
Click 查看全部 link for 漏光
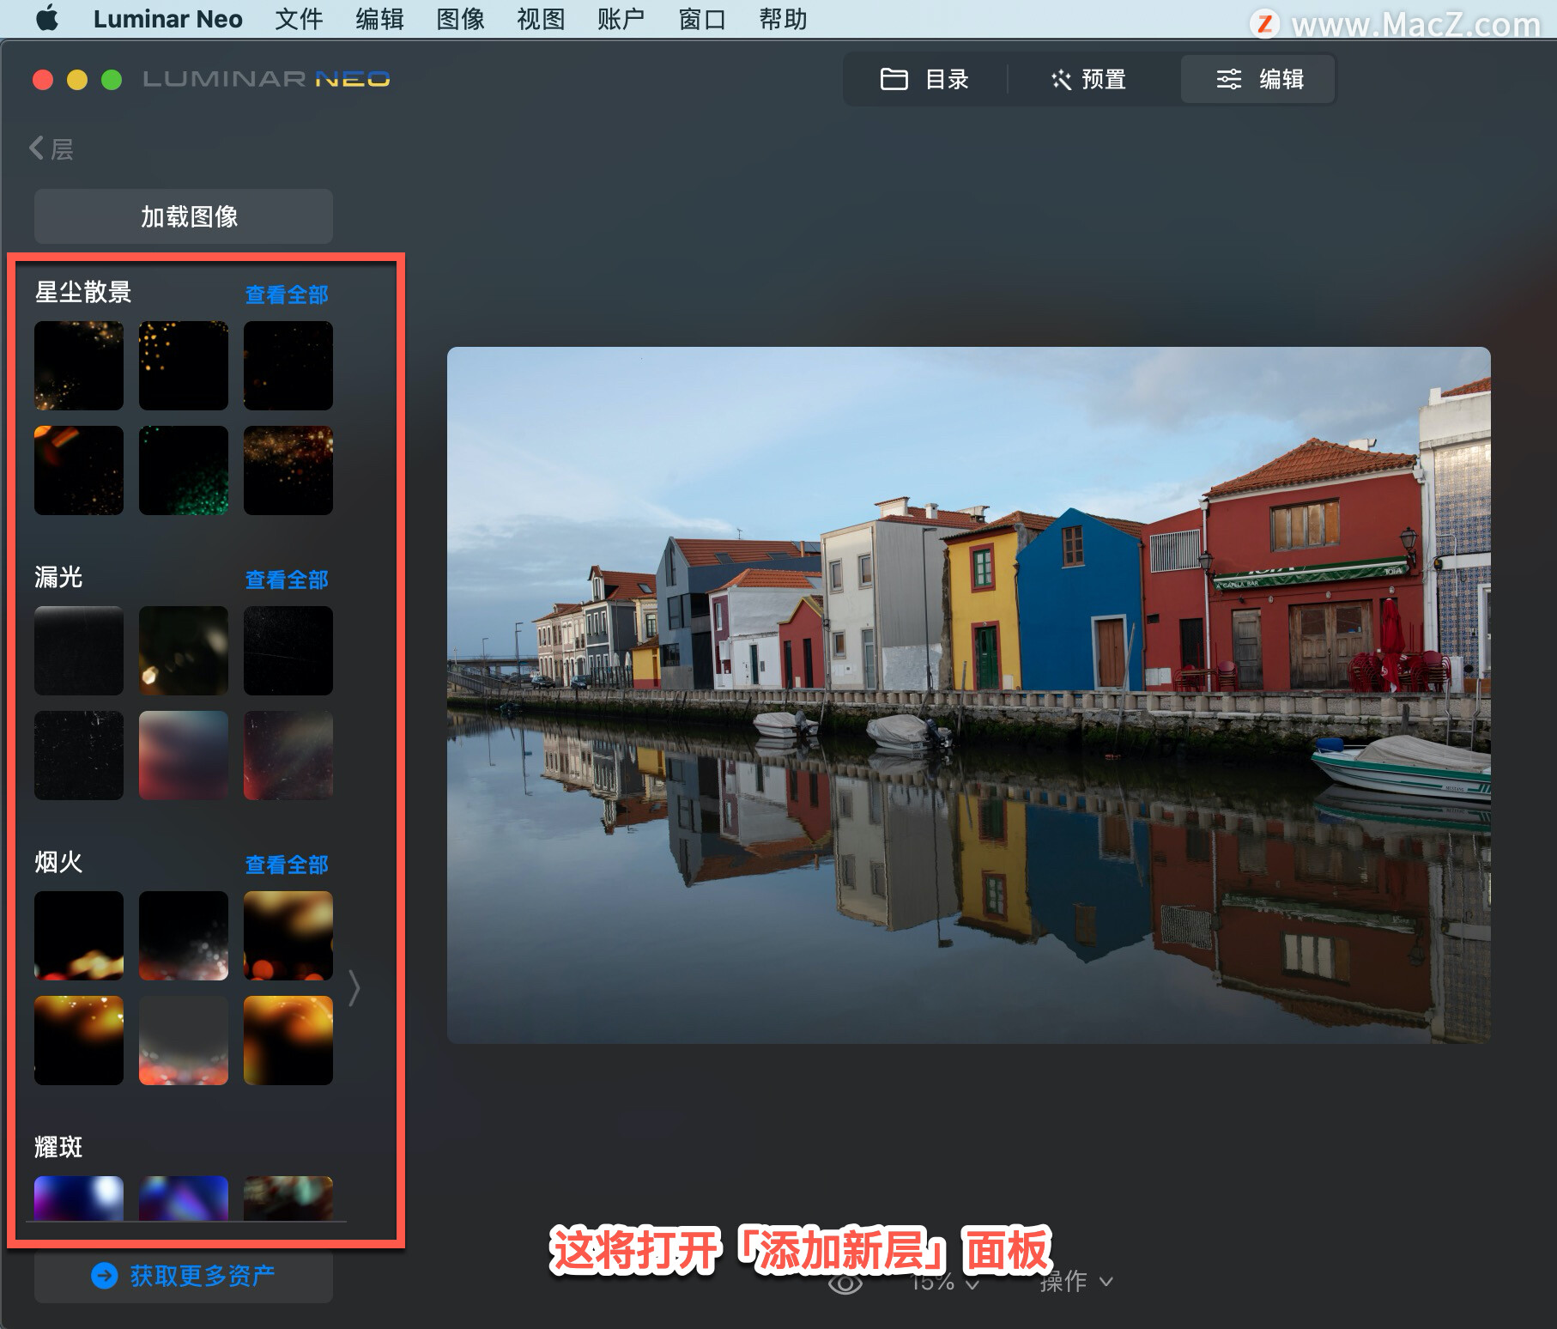[x=287, y=580]
